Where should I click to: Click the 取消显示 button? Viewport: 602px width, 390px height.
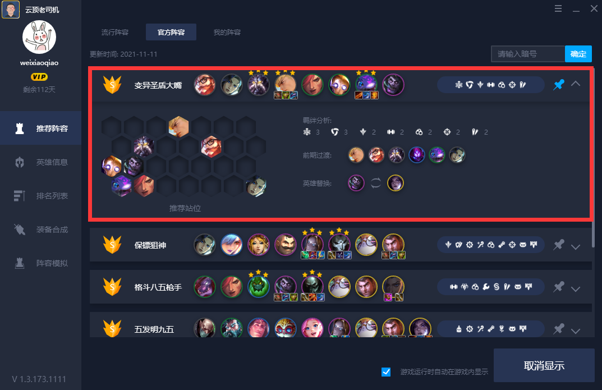tap(544, 365)
